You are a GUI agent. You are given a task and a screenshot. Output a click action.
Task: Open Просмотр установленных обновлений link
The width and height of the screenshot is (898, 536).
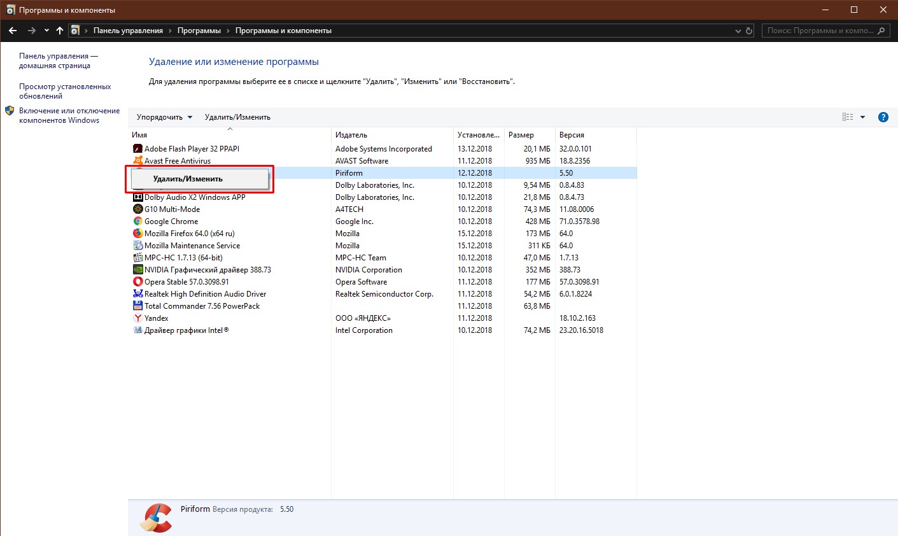click(65, 92)
